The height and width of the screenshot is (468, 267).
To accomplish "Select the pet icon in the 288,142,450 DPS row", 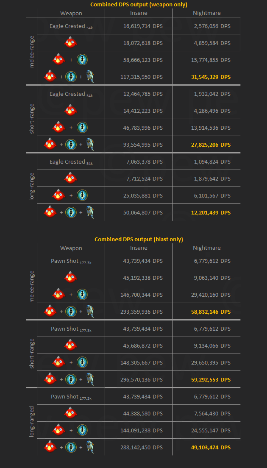I will pyautogui.click(x=90, y=447).
